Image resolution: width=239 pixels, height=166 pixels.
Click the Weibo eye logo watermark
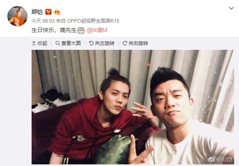(212, 159)
